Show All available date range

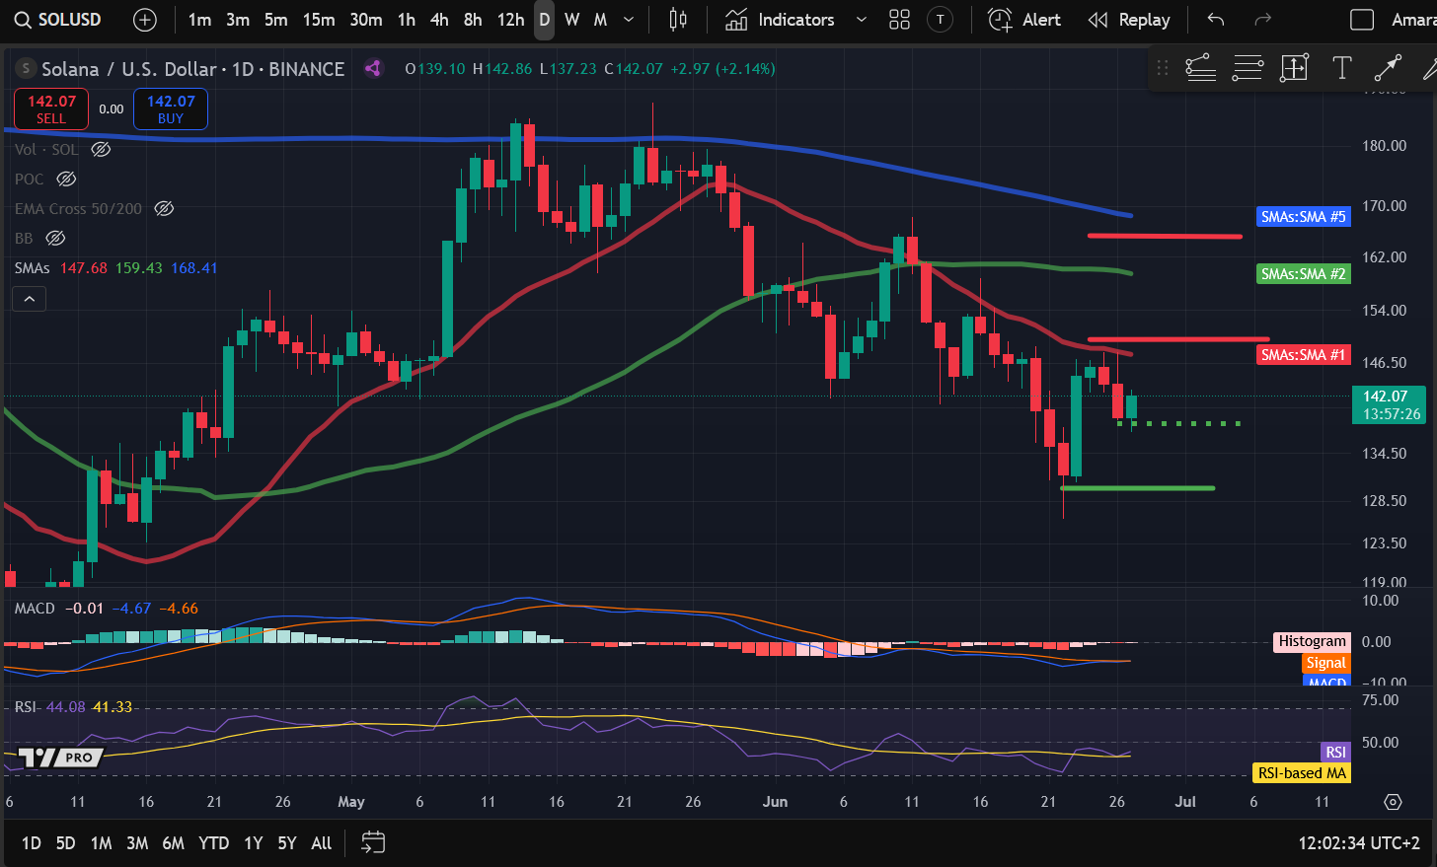[x=321, y=843]
